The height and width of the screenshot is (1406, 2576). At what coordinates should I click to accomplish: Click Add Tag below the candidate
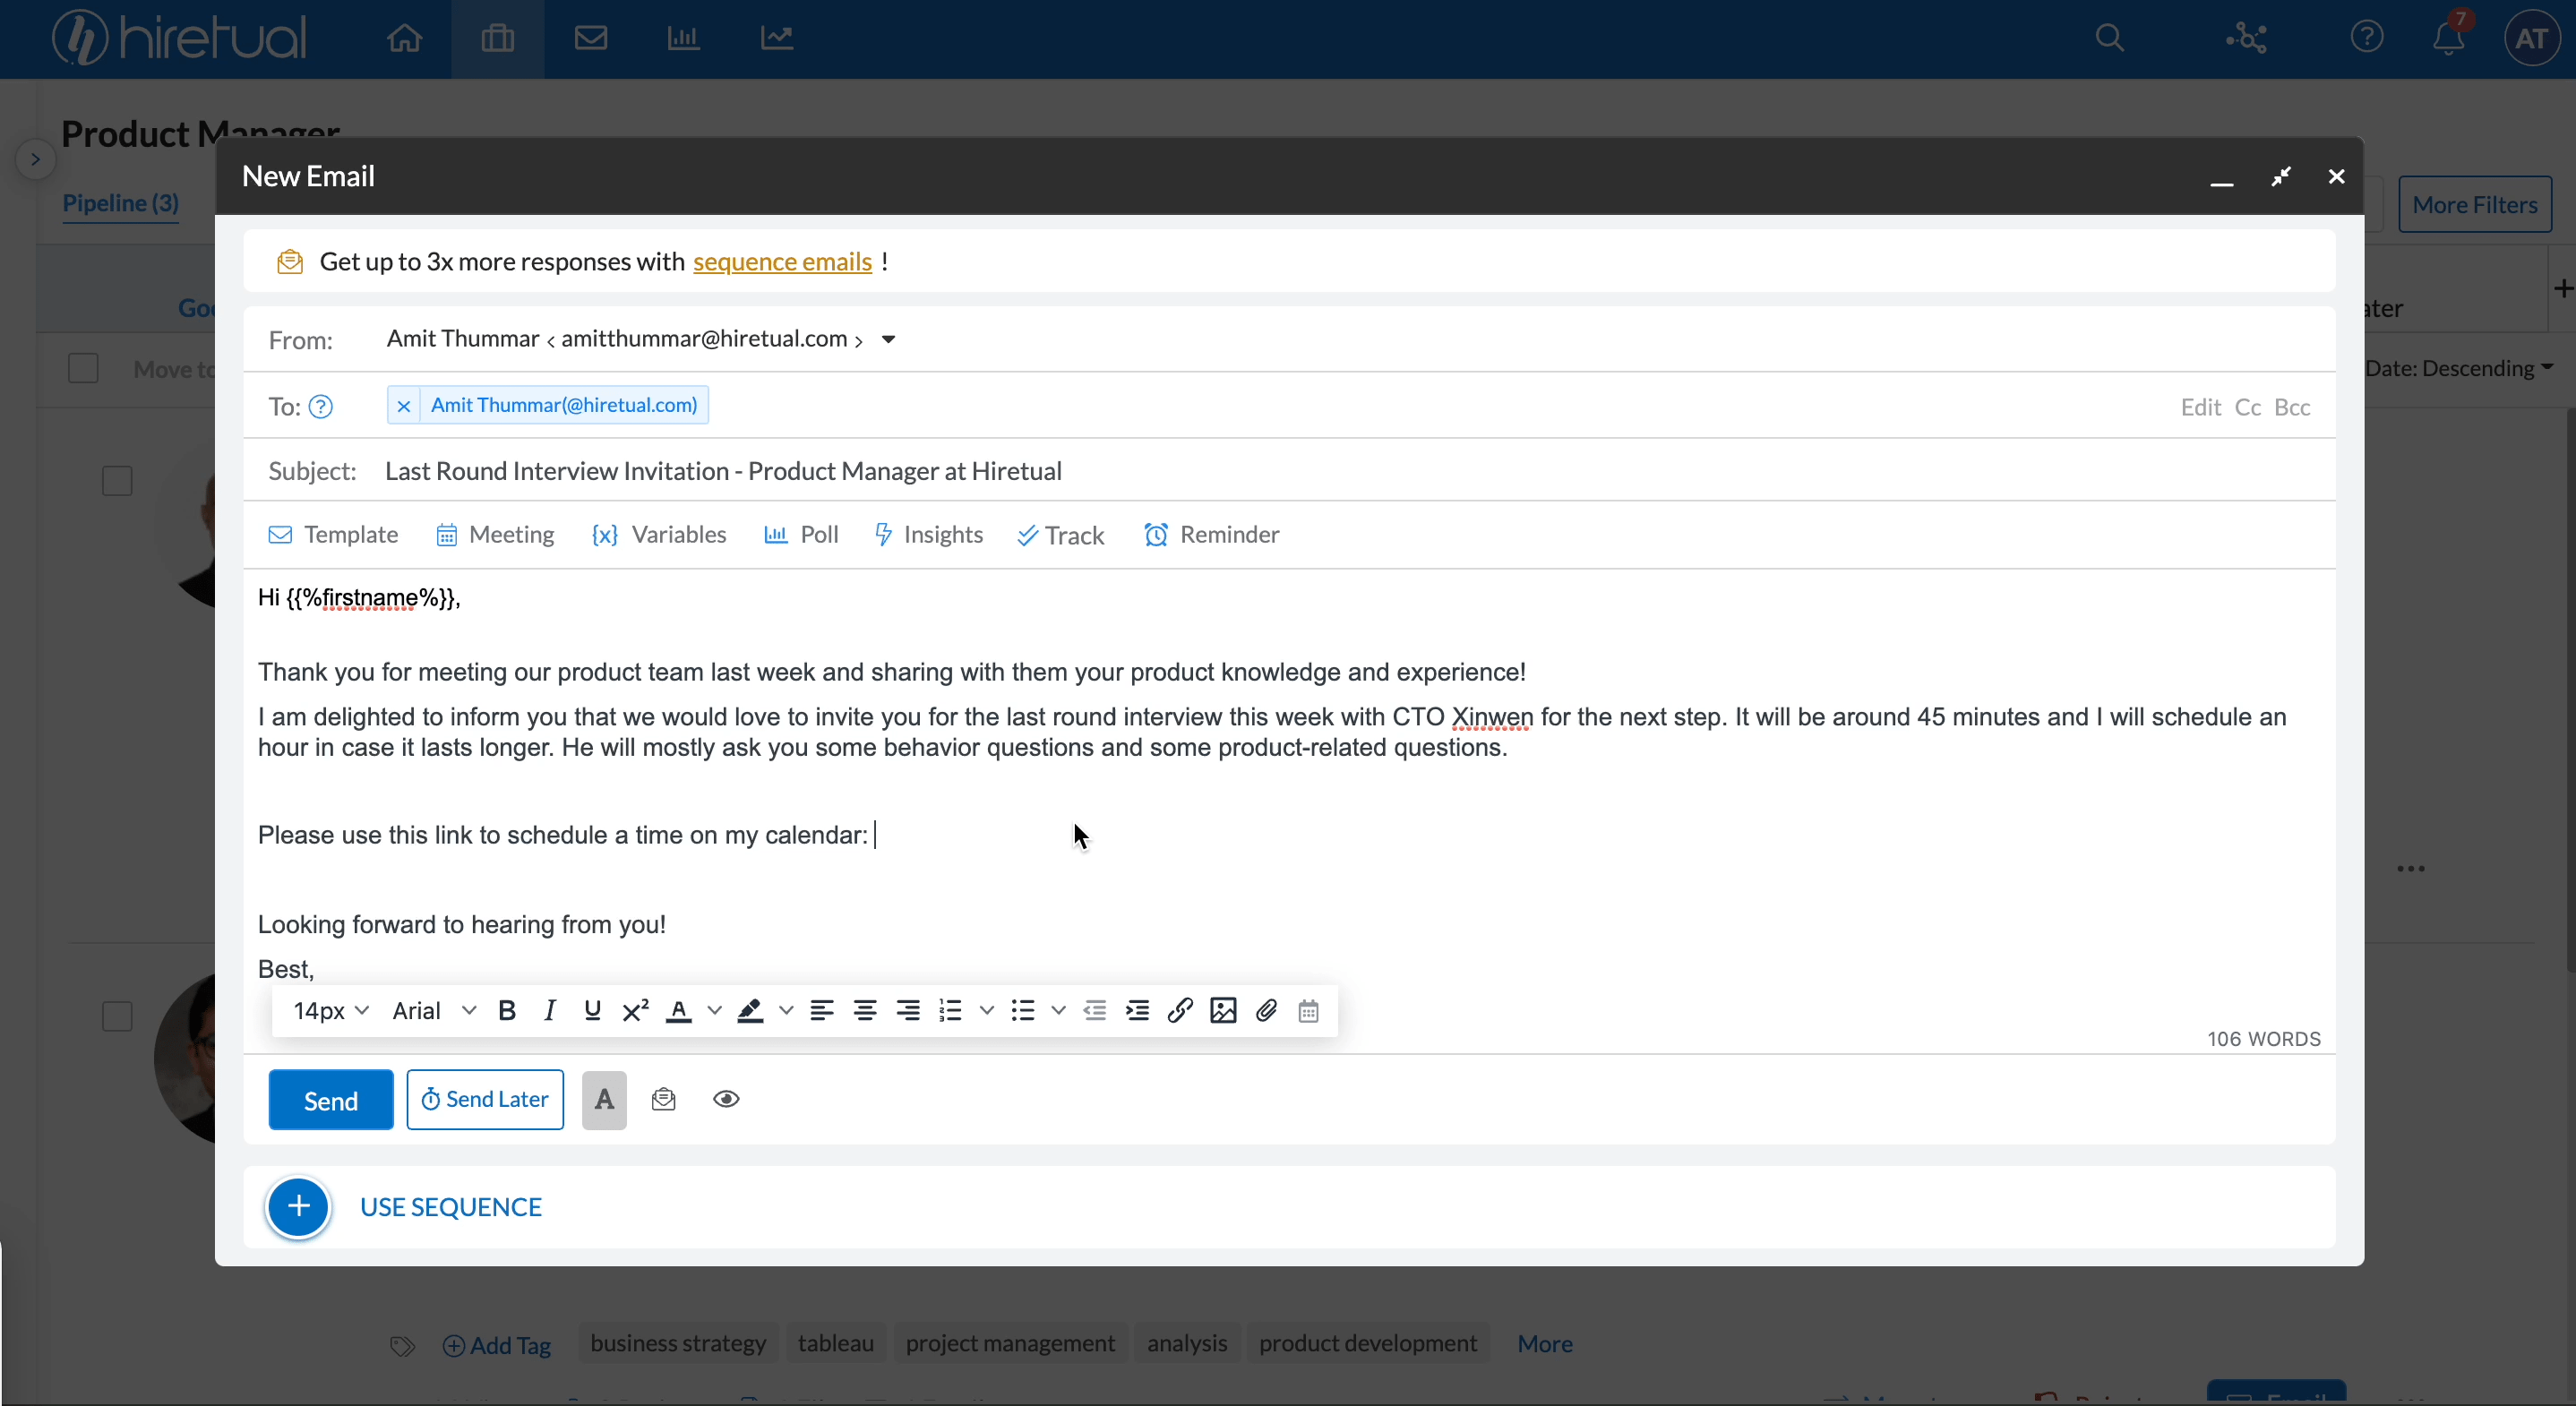tap(497, 1345)
